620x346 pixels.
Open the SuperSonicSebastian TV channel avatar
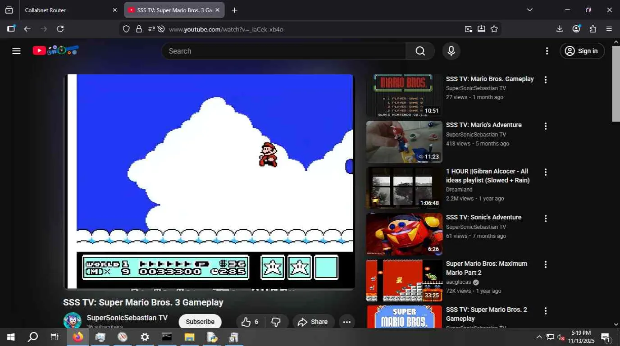[72, 321]
